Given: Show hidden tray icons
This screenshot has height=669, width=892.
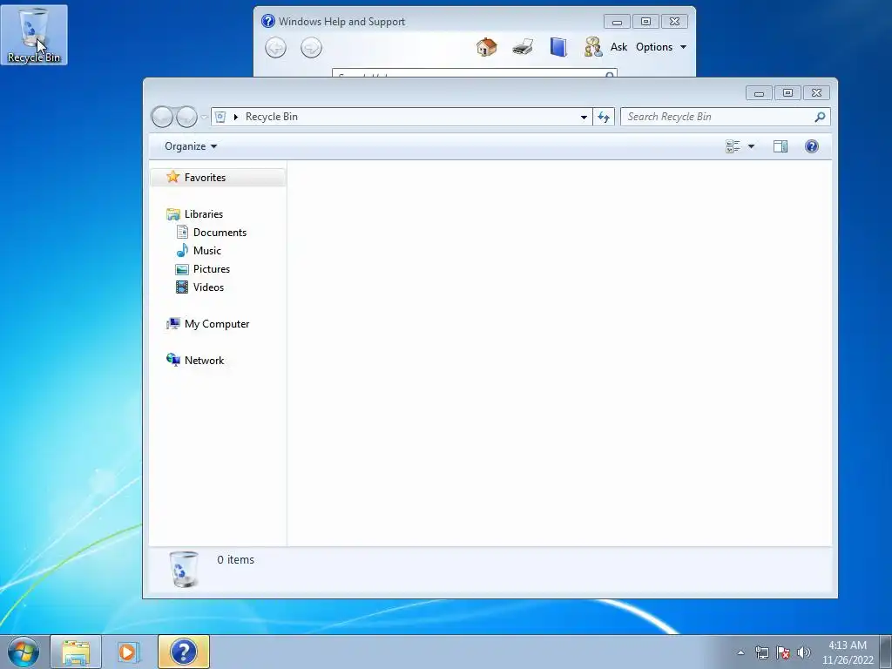Looking at the screenshot, I should click(x=740, y=652).
